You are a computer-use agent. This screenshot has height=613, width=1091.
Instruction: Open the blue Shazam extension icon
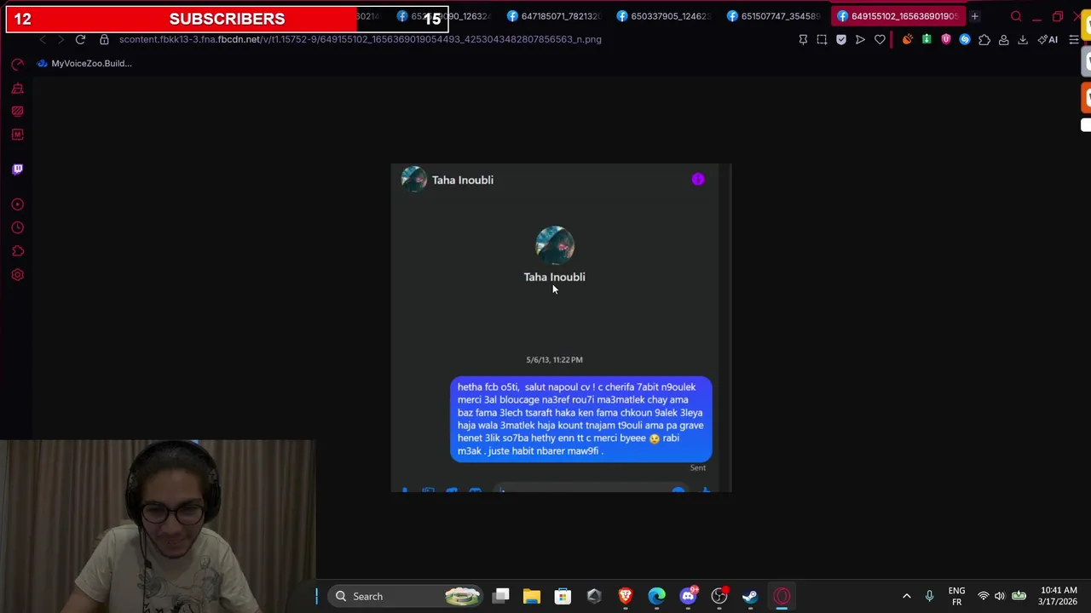coord(965,39)
